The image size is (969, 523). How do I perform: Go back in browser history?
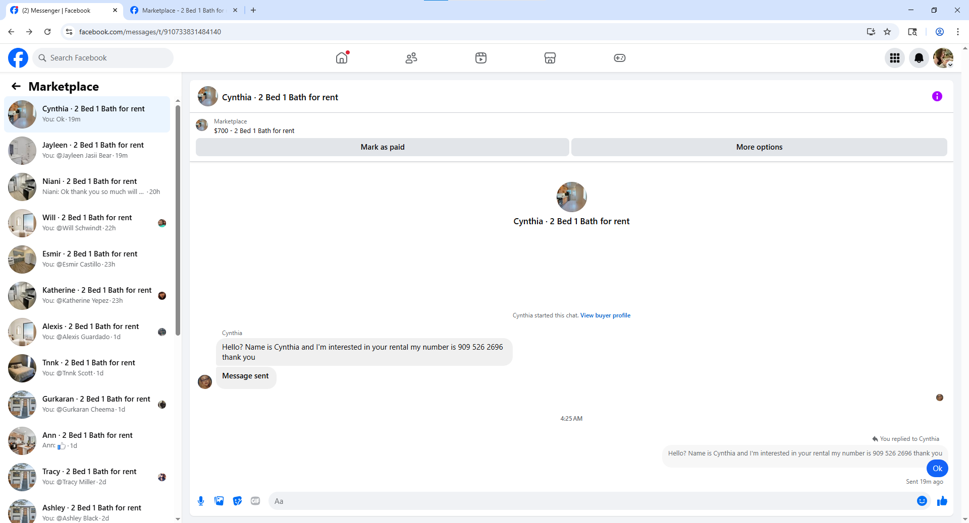(11, 32)
